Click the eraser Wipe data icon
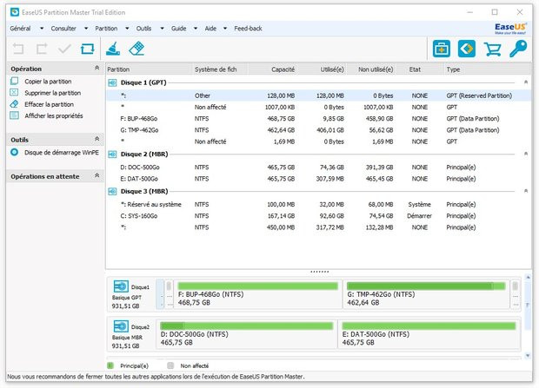Screen dimensions: 539x388 [x=136, y=49]
